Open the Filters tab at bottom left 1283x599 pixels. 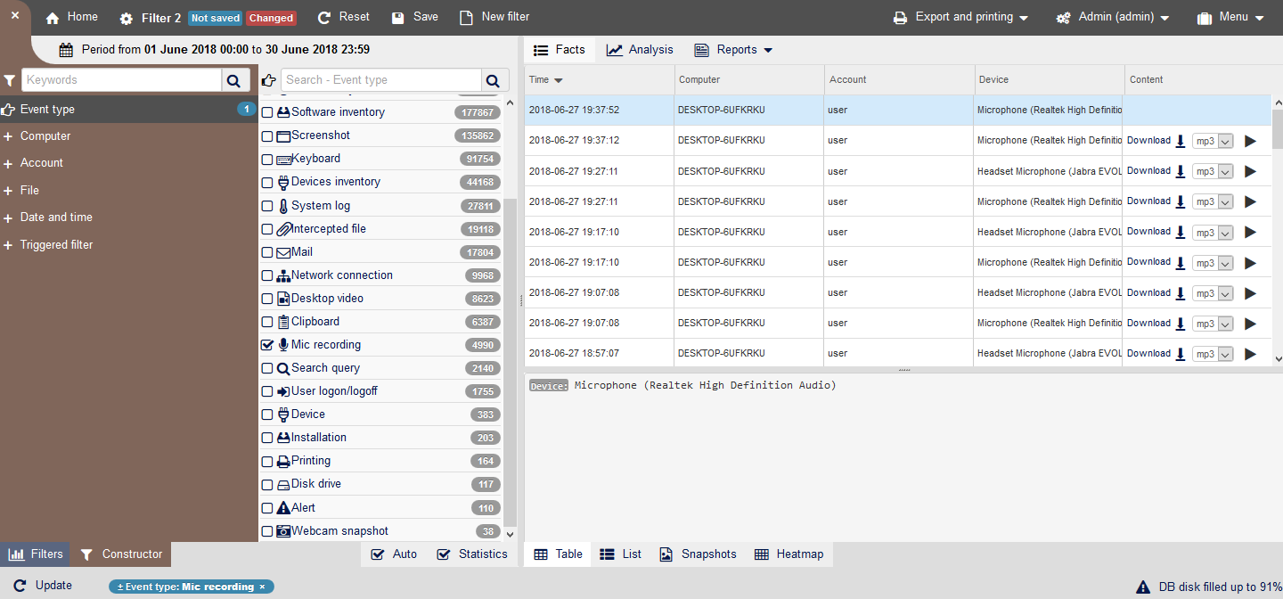click(x=36, y=554)
